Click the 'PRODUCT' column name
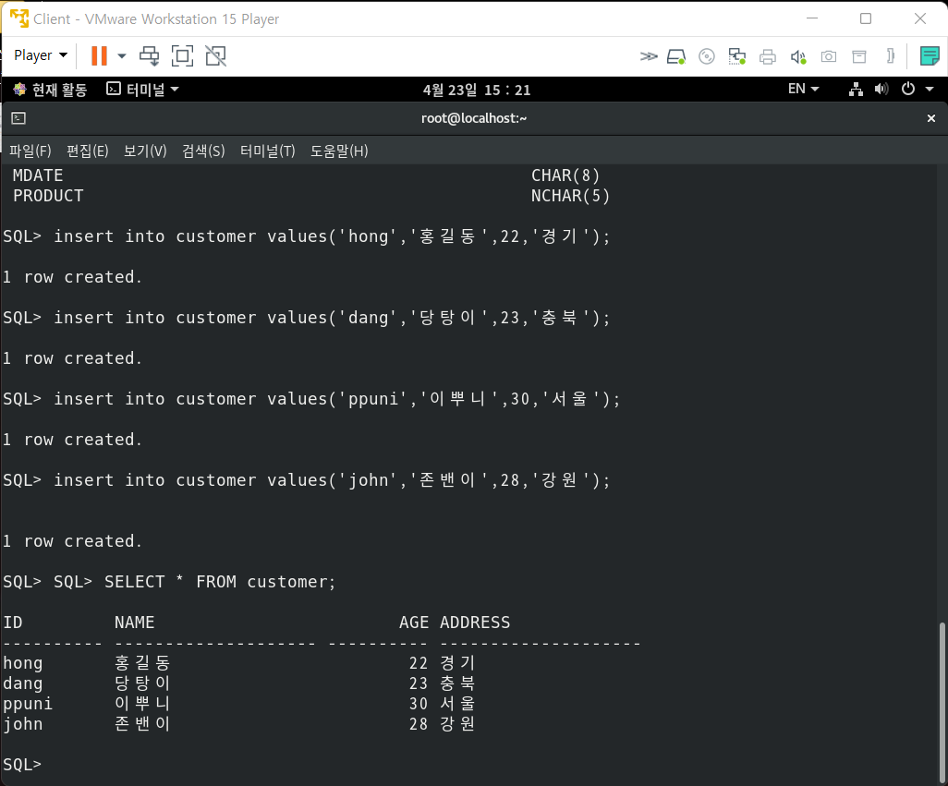948x786 pixels. (48, 196)
